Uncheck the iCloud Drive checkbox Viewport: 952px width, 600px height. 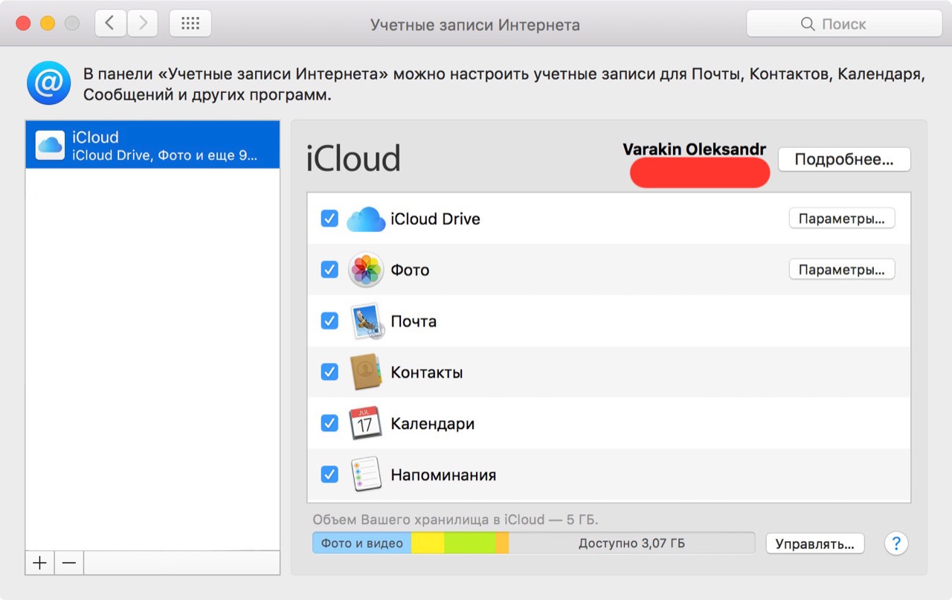click(329, 219)
